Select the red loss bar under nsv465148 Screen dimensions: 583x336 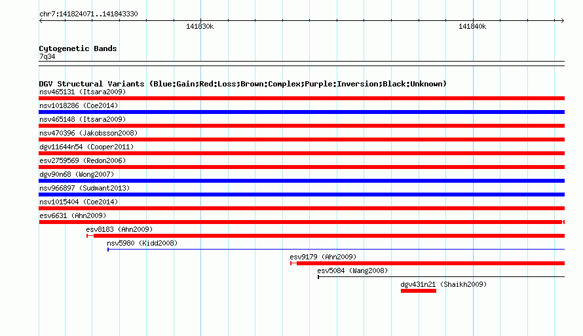click(301, 126)
